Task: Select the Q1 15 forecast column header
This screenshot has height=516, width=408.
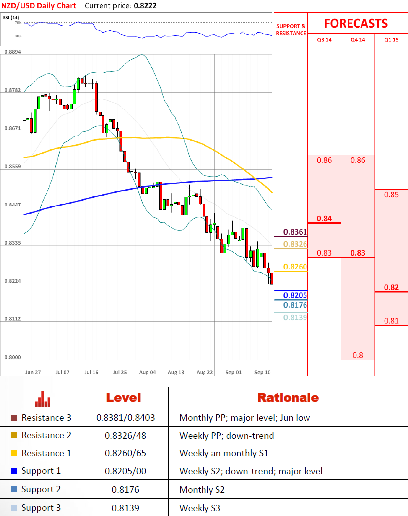Action: (x=391, y=40)
